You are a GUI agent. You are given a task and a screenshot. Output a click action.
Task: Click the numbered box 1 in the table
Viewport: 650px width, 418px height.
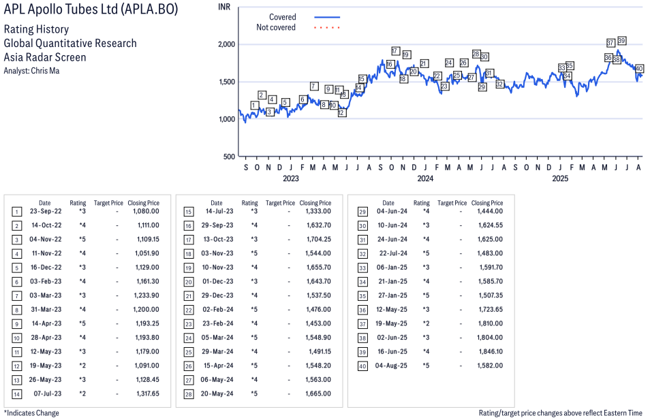16,212
